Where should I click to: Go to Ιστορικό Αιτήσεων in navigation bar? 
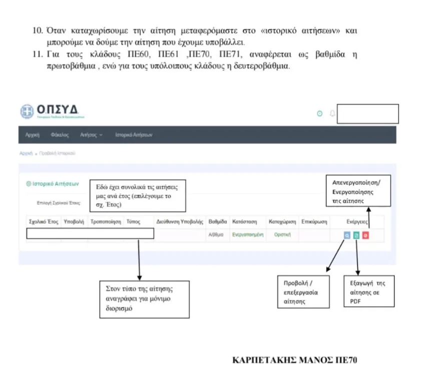134,135
